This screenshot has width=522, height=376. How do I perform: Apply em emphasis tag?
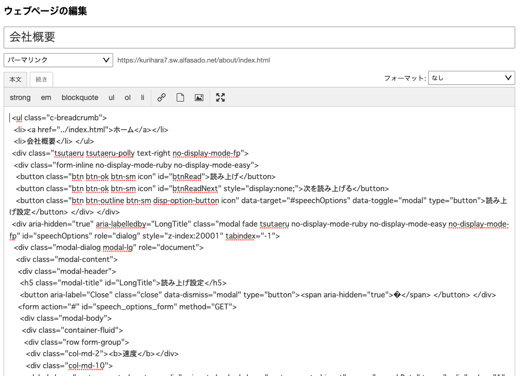[46, 97]
